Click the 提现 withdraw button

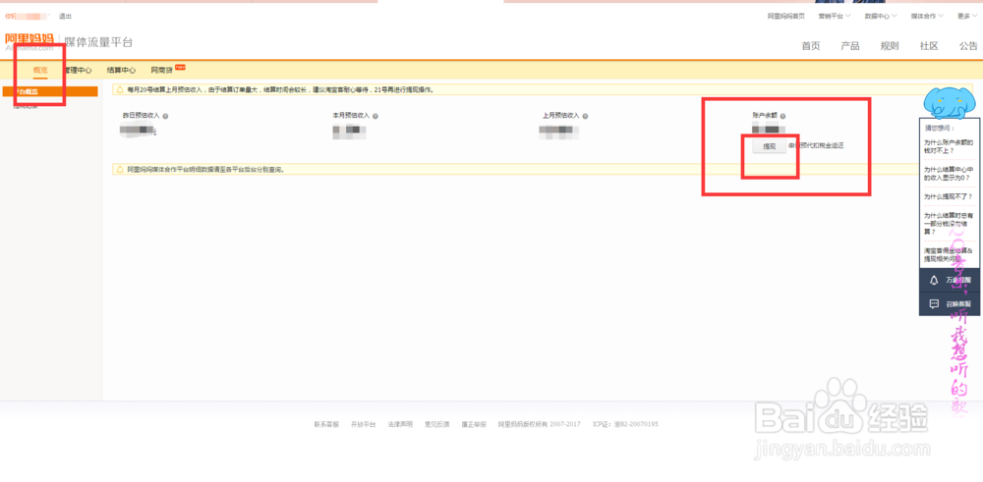(x=770, y=146)
